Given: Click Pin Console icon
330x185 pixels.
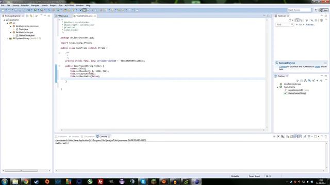Looking at the screenshot, I should (305, 137).
